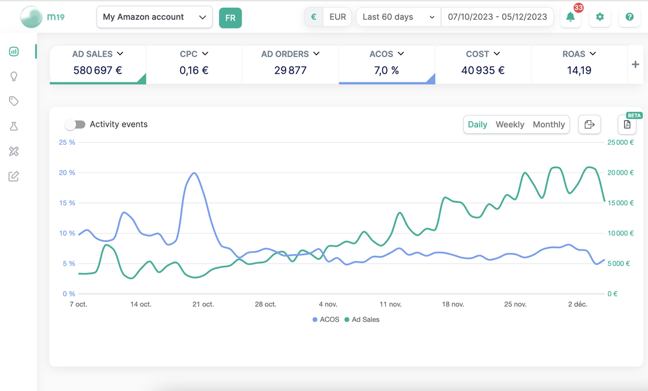Click the price tag icon in sidebar
The width and height of the screenshot is (648, 391).
(x=14, y=102)
